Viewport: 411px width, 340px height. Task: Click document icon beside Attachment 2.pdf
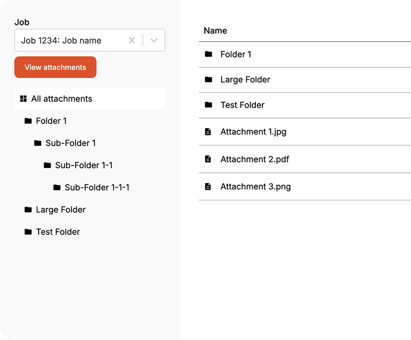pos(208,159)
